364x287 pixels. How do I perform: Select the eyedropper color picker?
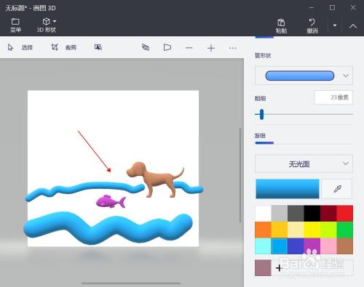[338, 189]
